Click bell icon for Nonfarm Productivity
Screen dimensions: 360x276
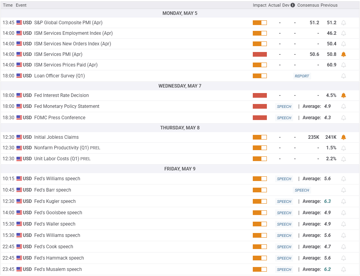(x=344, y=148)
